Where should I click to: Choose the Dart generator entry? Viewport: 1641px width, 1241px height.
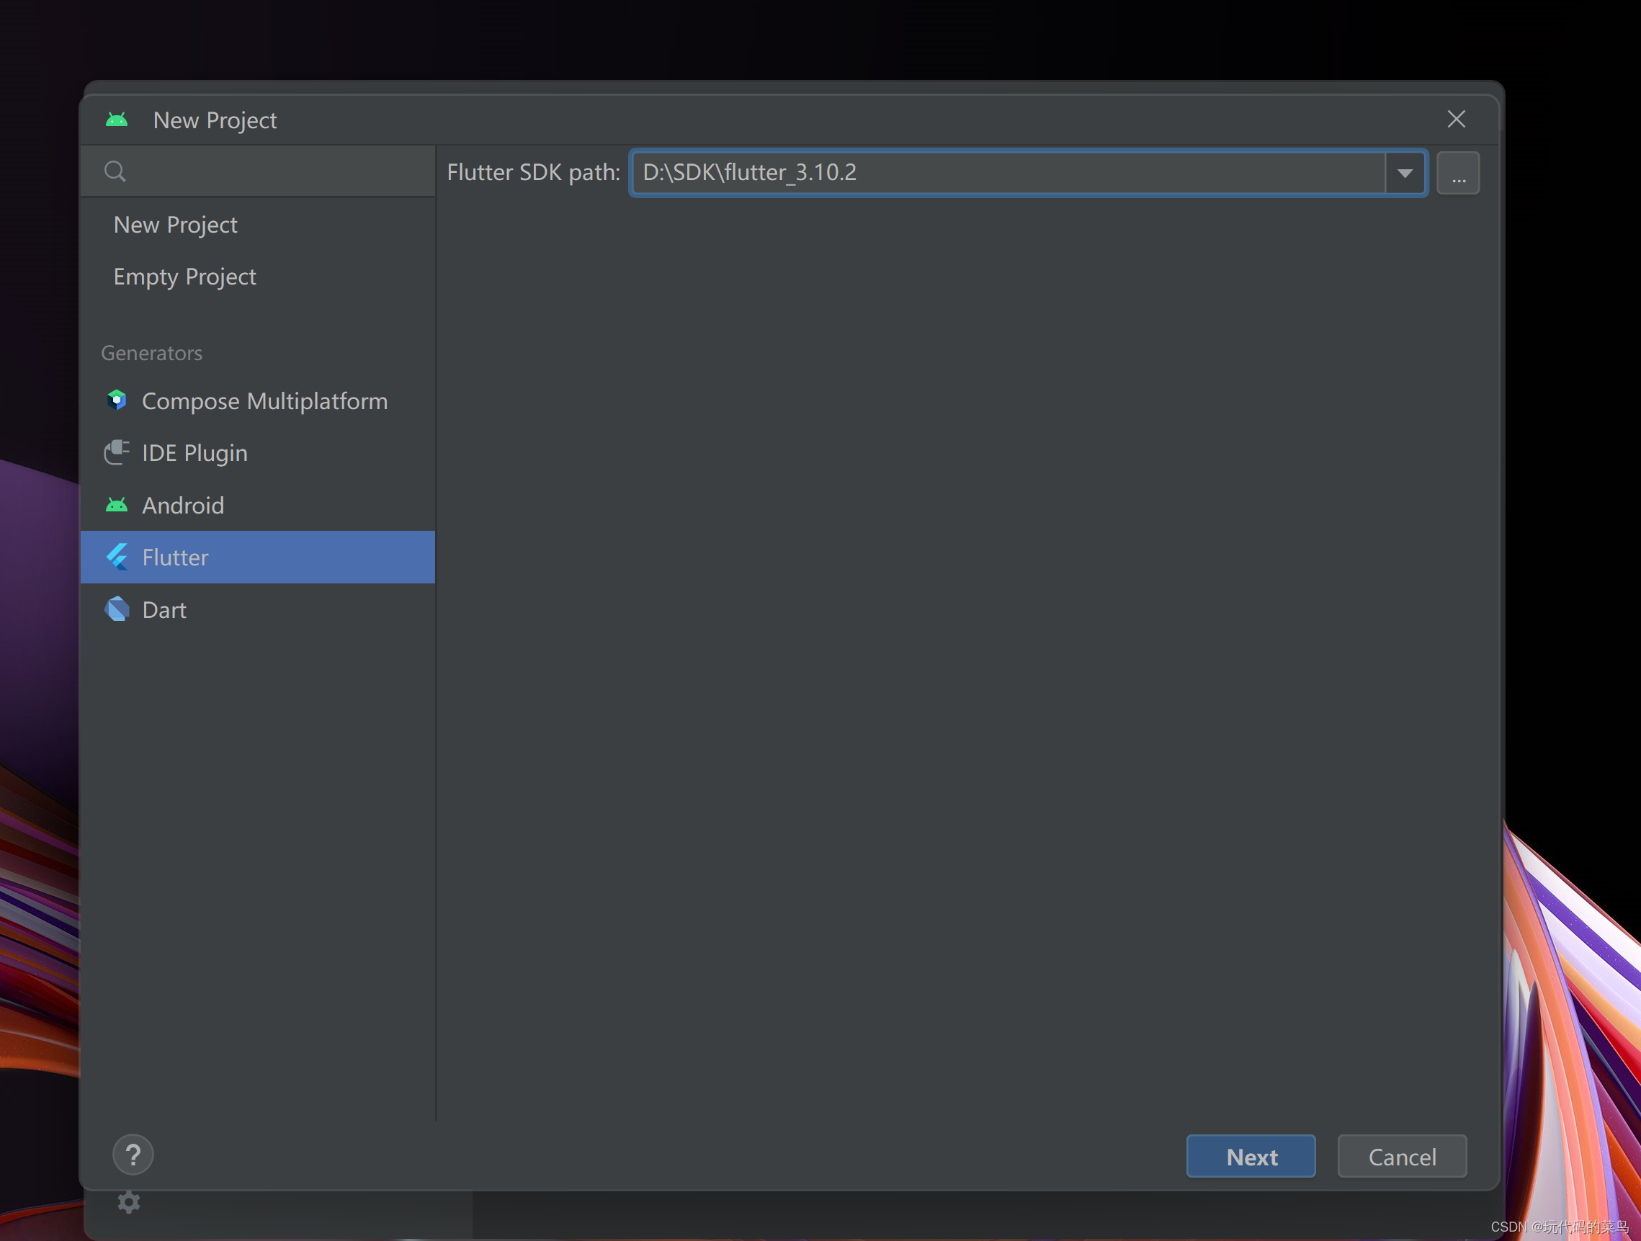[x=164, y=610]
